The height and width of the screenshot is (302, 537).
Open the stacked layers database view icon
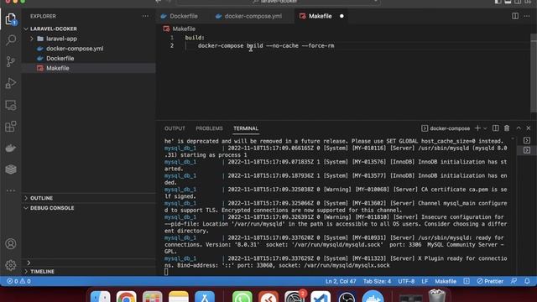11,169
